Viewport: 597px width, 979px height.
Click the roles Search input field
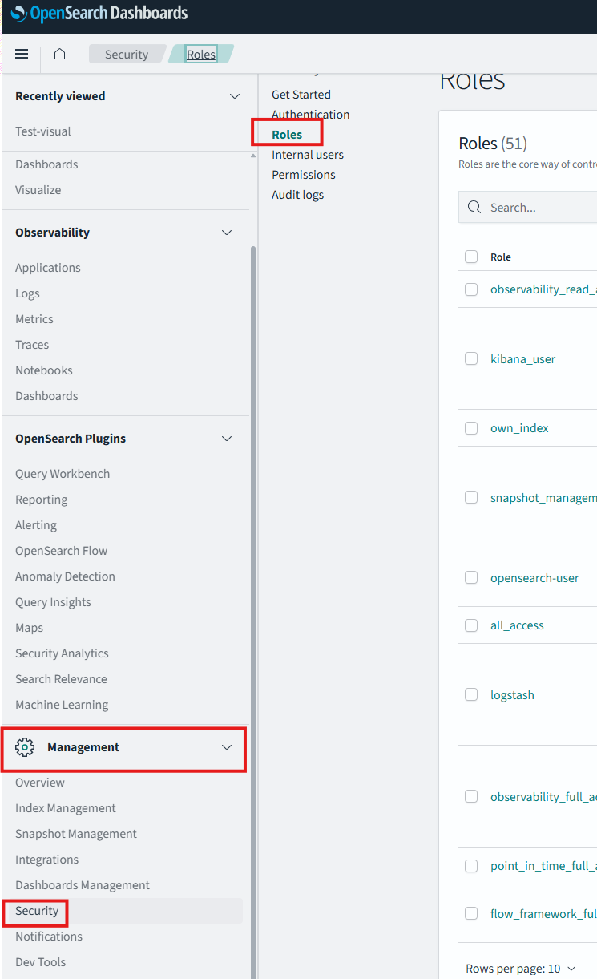(529, 207)
